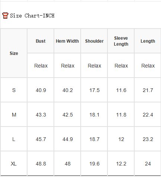The width and height of the screenshot is (161, 177).
Task: Click the 12.2 sleeve length value
Action: coord(121,164)
